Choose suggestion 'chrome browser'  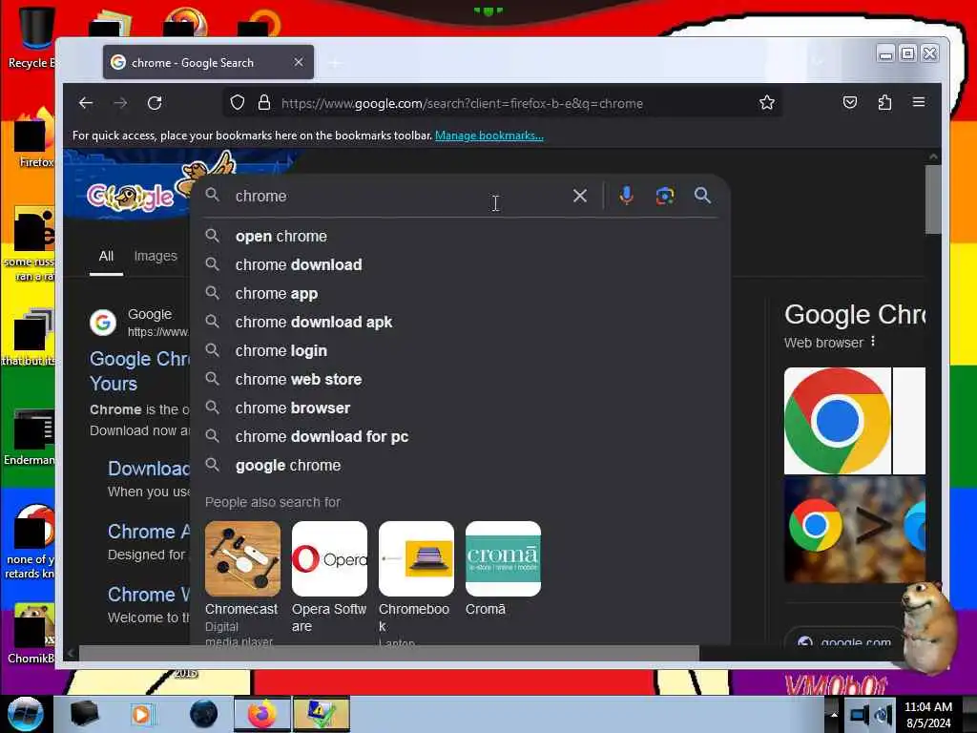(x=460, y=408)
